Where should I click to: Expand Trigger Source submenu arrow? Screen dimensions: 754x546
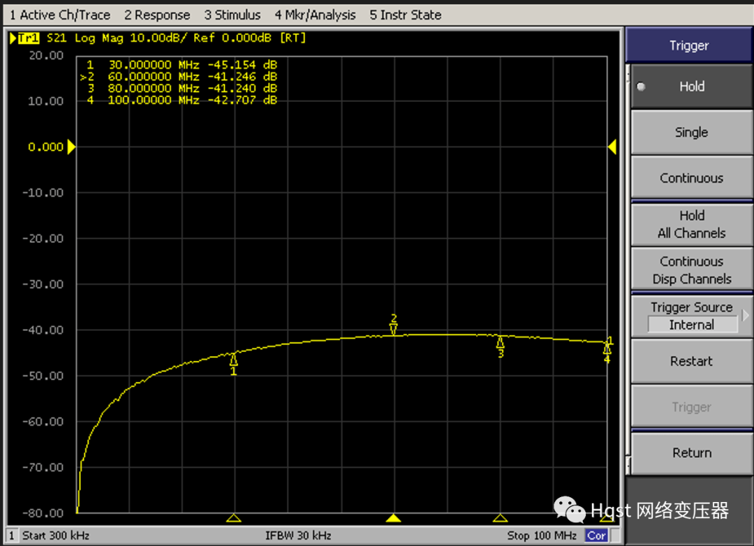tap(746, 315)
